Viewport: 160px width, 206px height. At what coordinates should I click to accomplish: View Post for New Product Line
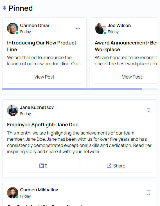tap(44, 77)
